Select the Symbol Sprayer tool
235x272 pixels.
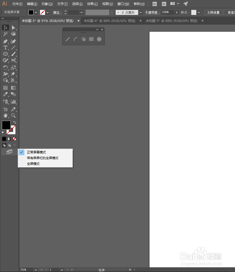(x=5, y=102)
